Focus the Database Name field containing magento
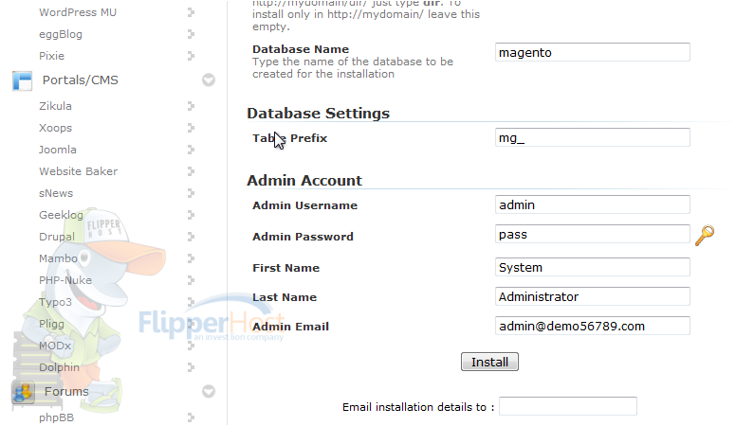 pyautogui.click(x=593, y=52)
